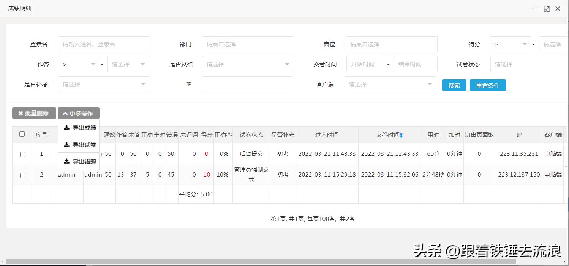569x266 pixels.
Task: Click the download icon beside 导出试卷
Action: [x=66, y=144]
